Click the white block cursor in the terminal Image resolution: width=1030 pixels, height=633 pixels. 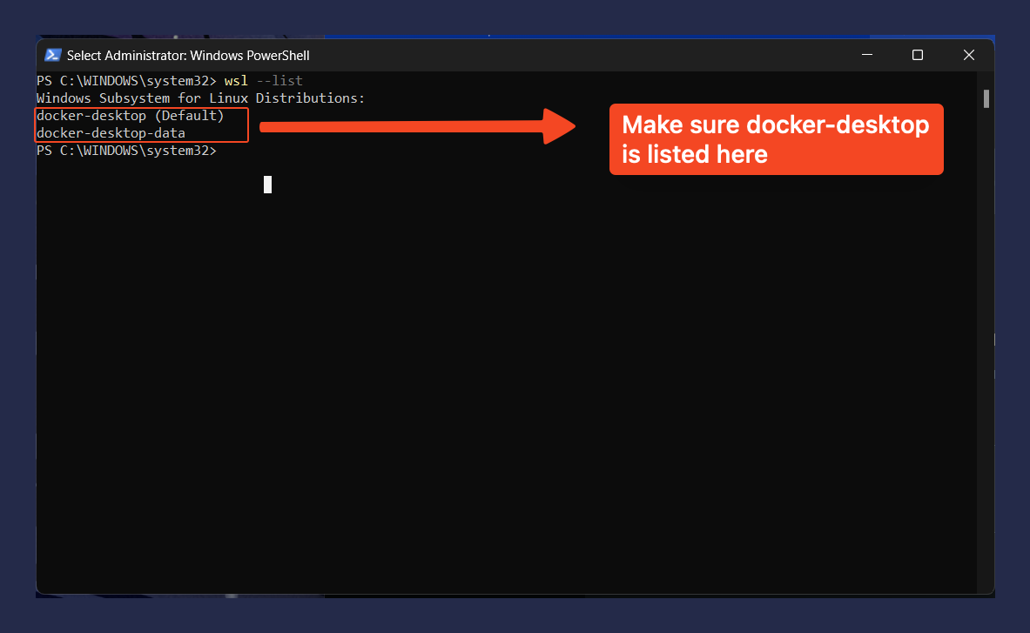267,184
